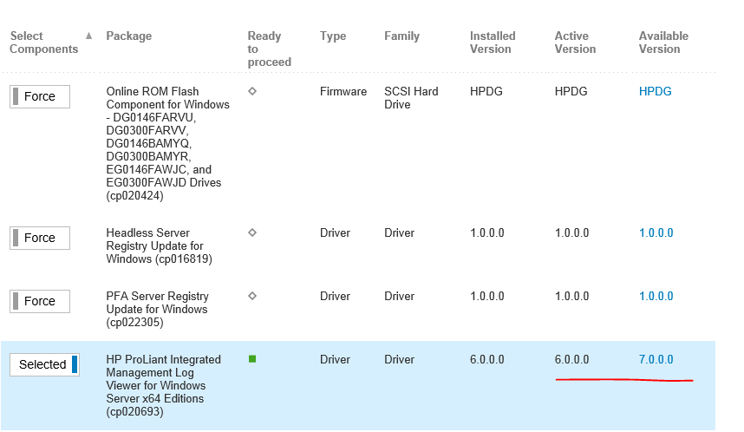The width and height of the screenshot is (744, 432).
Task: Click Driver type cell in HP ProLiant row
Action: click(335, 359)
